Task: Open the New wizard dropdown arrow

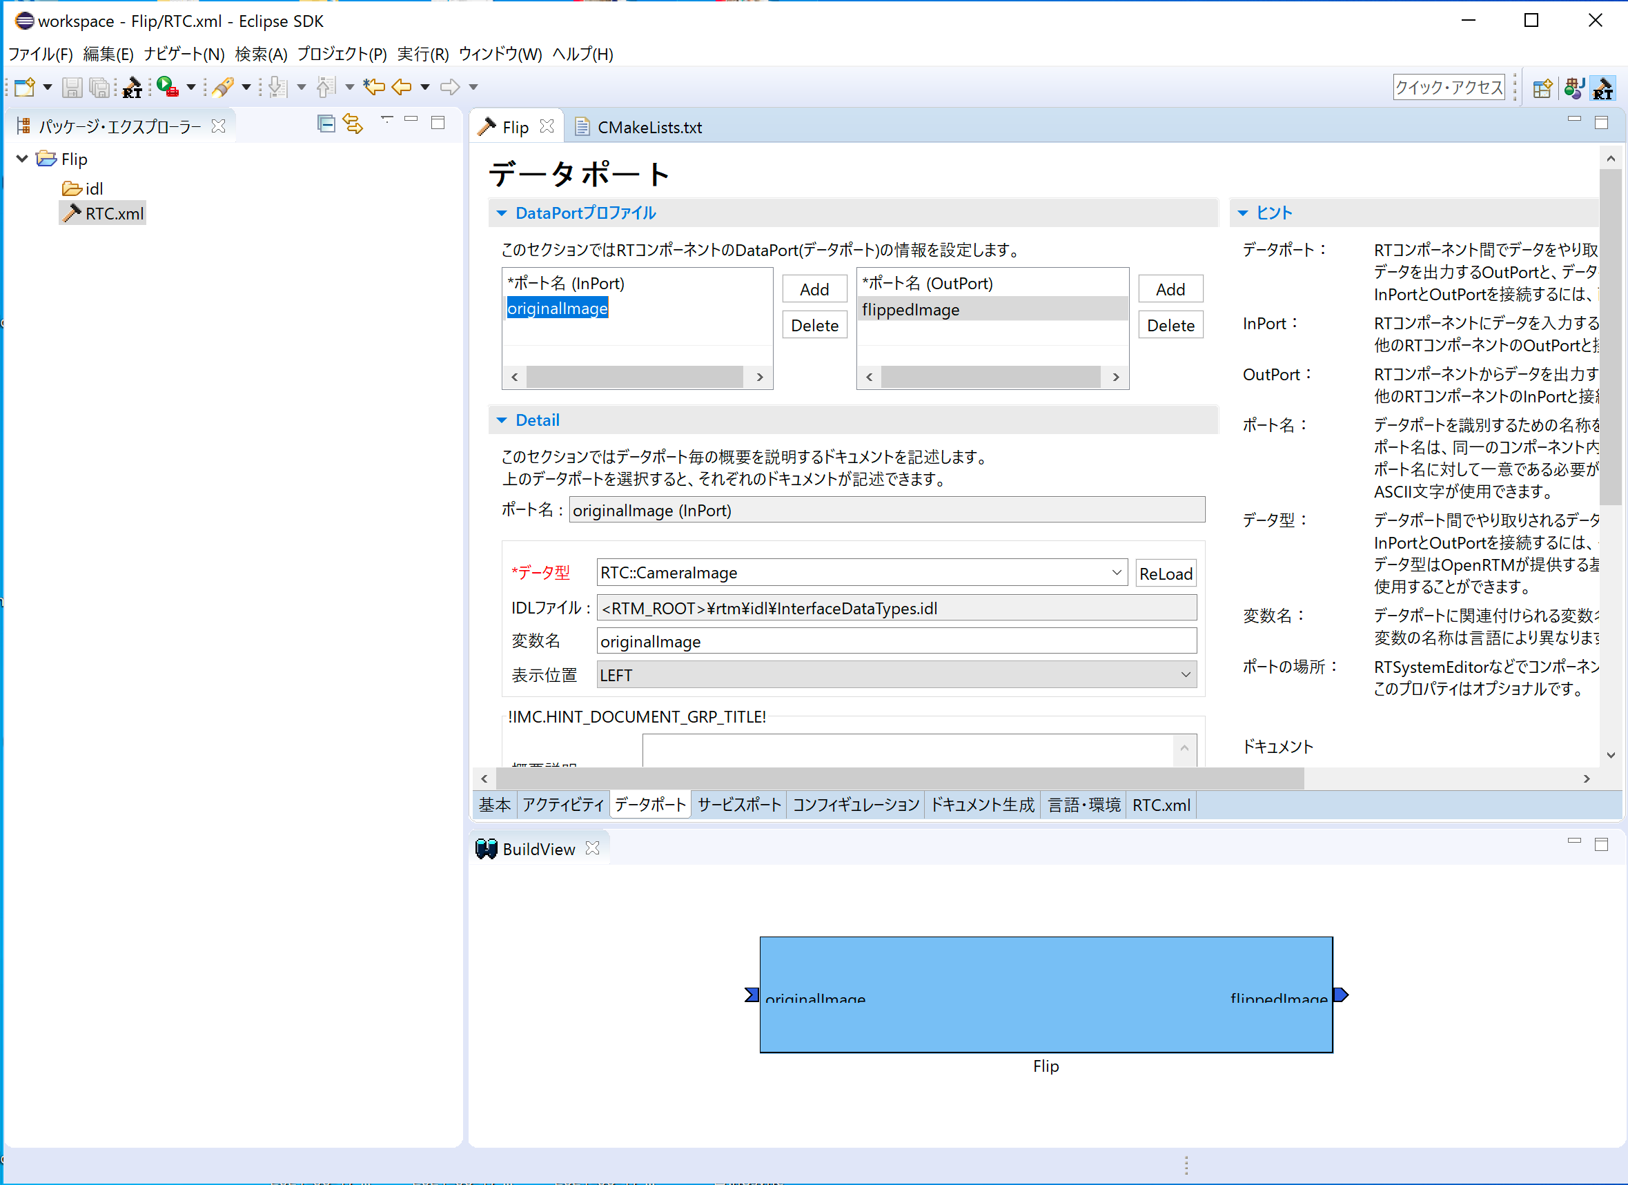Action: 48,88
